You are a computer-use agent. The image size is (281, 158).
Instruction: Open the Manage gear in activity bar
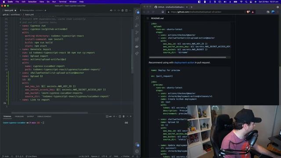click(x=137, y=151)
